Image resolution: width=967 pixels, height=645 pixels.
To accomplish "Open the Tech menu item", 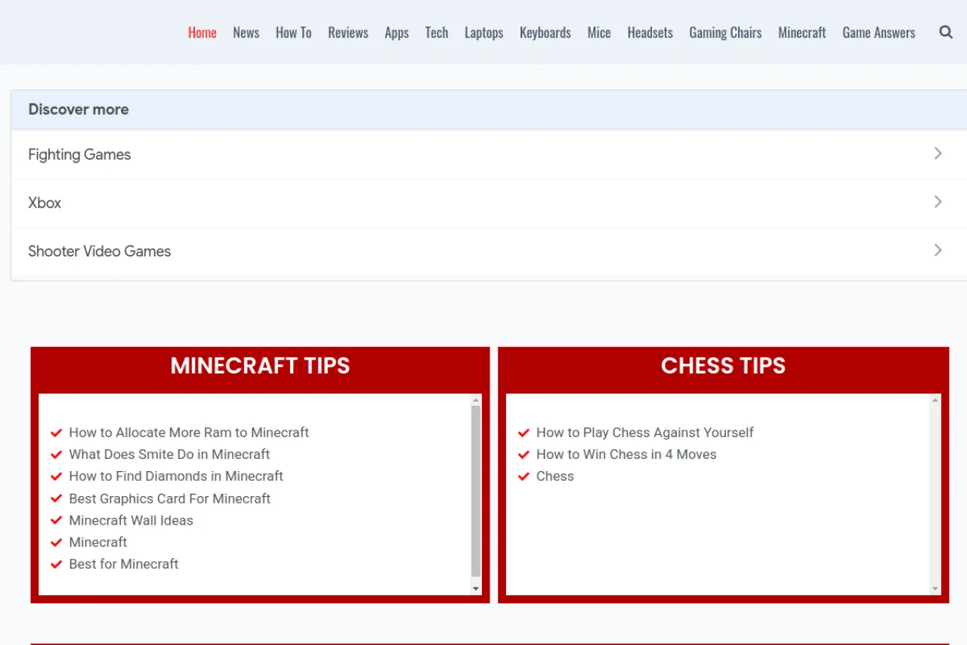I will coord(437,33).
